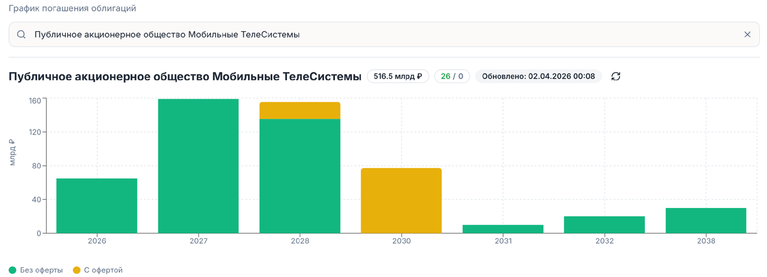The width and height of the screenshot is (767, 277).
Task: Click the 'млрд ₽' axis title
Action: 13,153
